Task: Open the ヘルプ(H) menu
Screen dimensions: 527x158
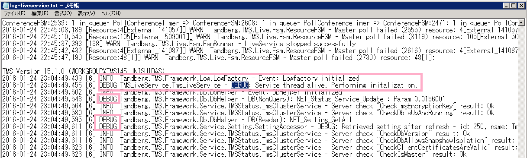Action: 110,14
